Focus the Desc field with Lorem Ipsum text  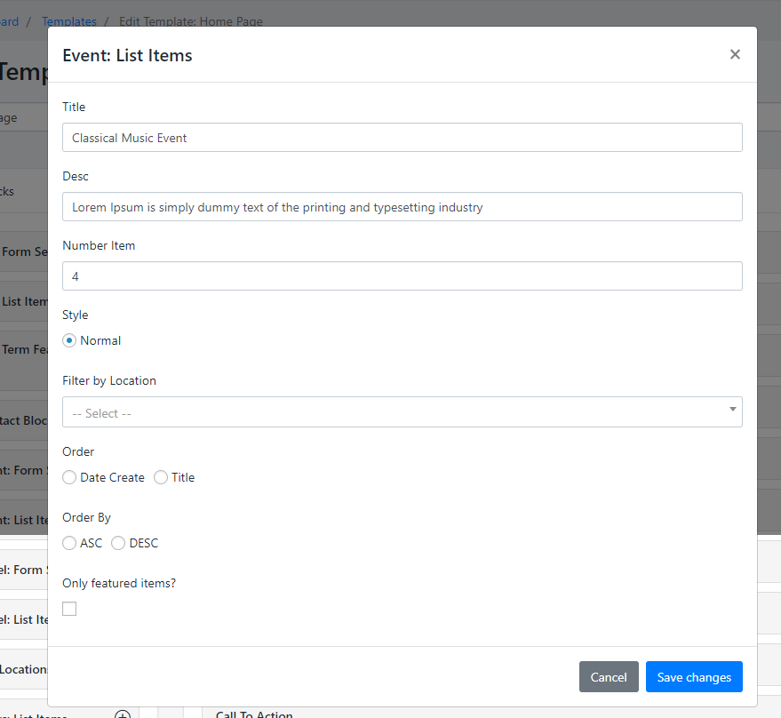tap(402, 207)
